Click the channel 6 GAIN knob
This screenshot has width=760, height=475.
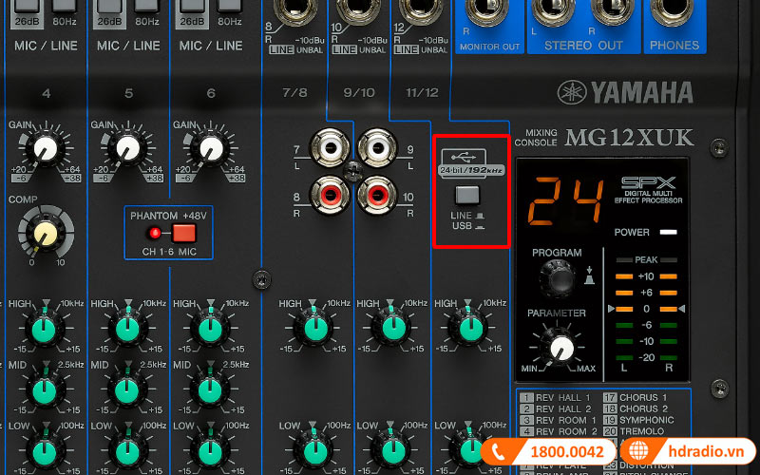(210, 148)
